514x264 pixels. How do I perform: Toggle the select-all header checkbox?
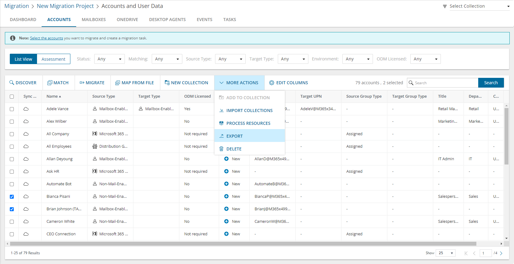12,96
